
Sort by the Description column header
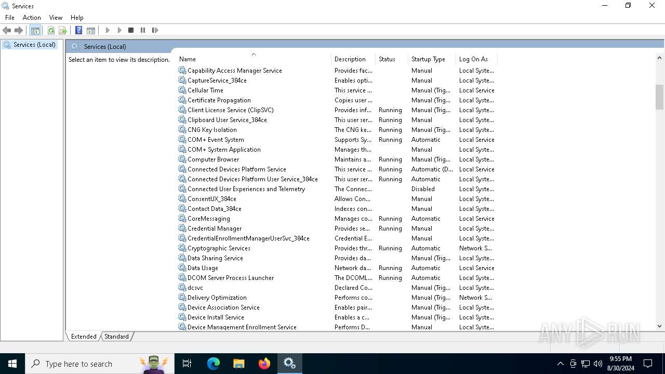point(353,59)
